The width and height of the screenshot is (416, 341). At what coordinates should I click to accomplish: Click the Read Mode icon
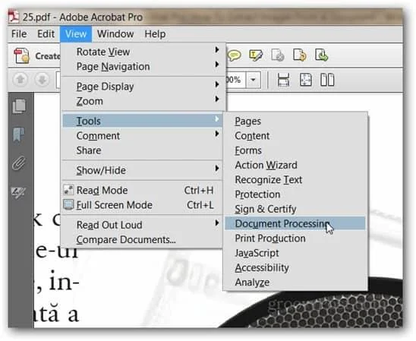coord(69,190)
